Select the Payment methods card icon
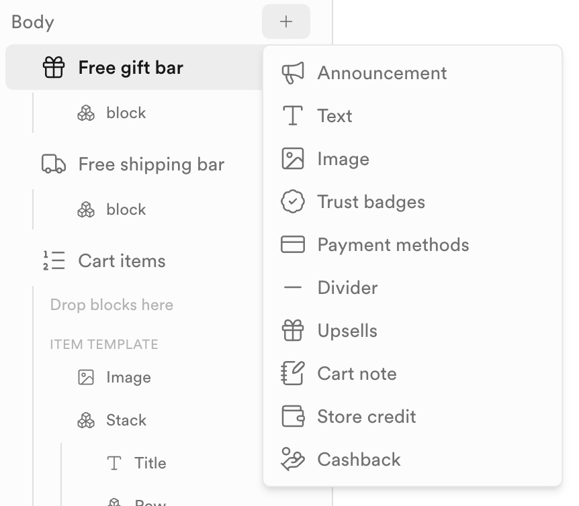The height and width of the screenshot is (506, 579). (292, 244)
